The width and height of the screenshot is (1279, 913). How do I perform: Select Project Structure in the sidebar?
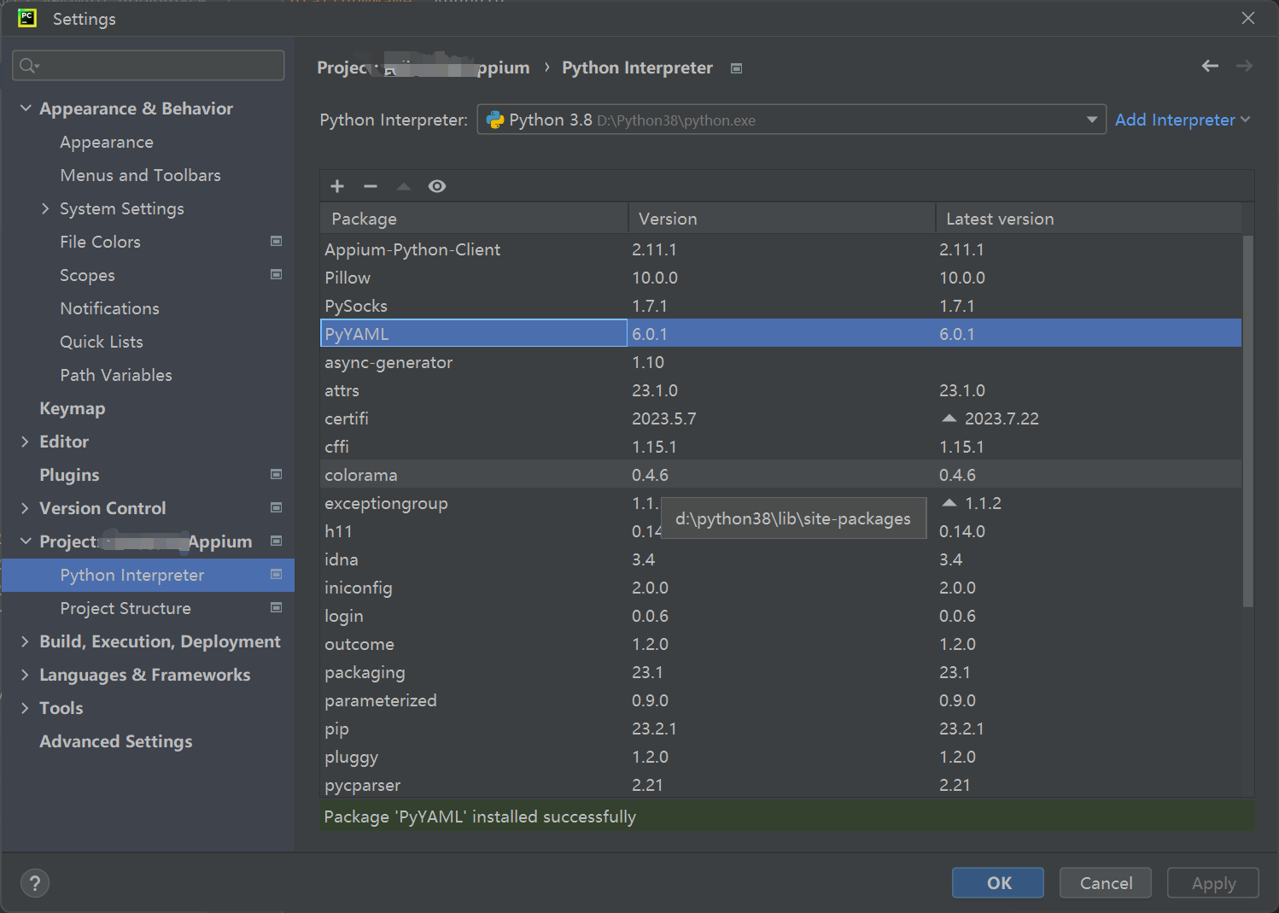coord(126,608)
